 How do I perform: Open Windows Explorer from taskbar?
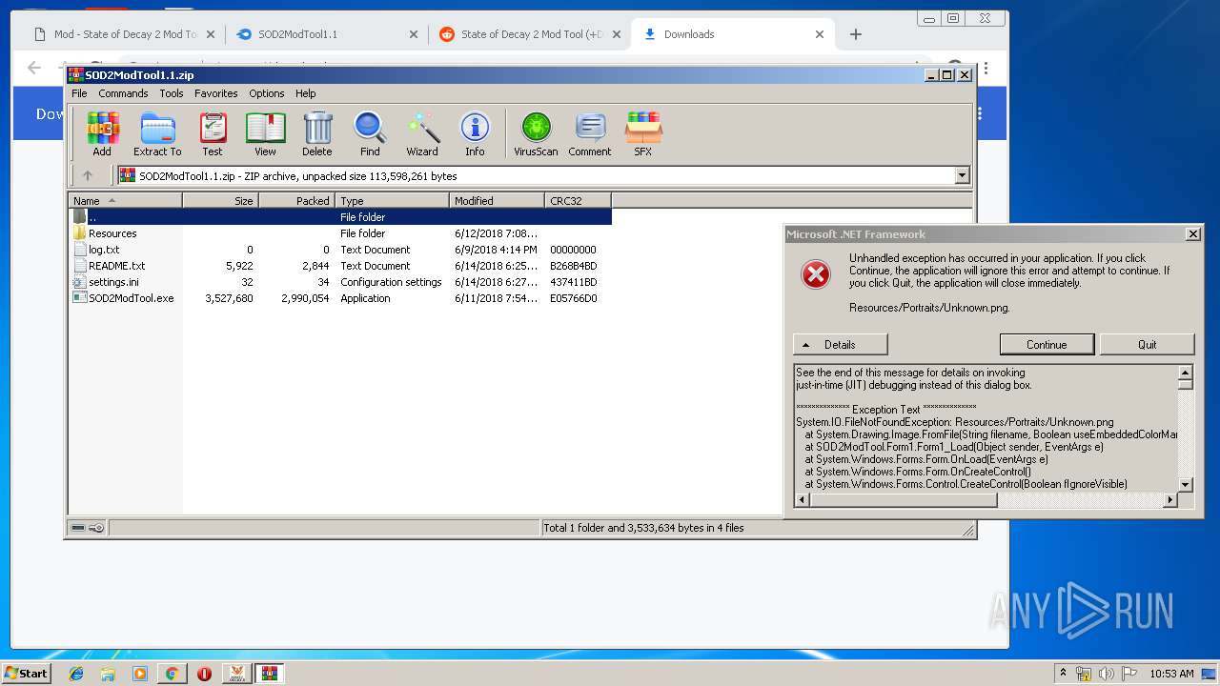pyautogui.click(x=108, y=674)
